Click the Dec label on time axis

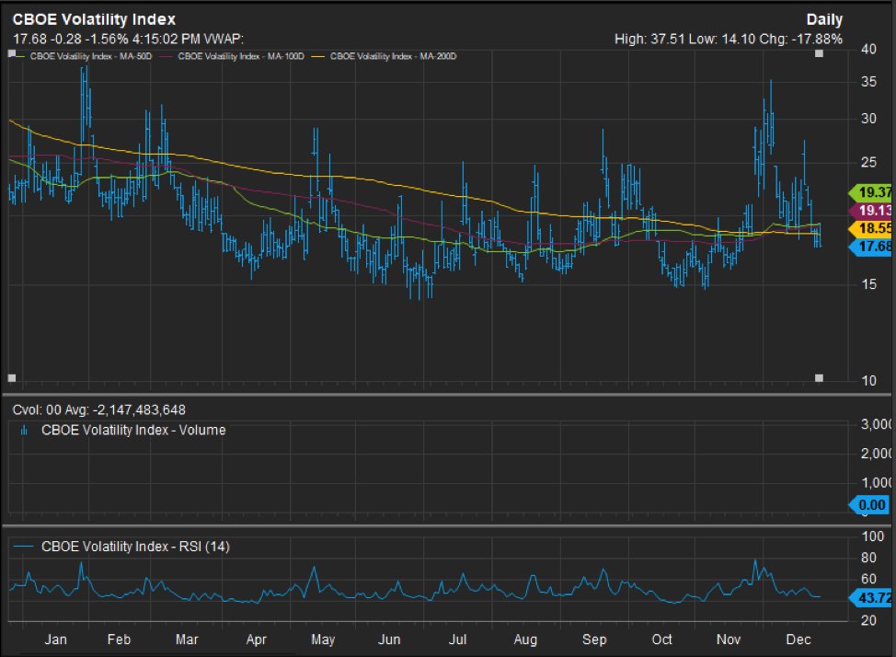click(798, 640)
